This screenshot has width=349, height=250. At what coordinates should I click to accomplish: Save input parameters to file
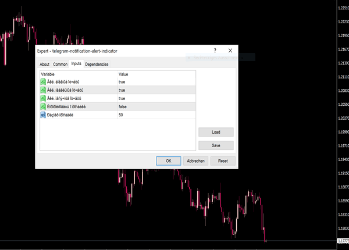click(x=216, y=145)
